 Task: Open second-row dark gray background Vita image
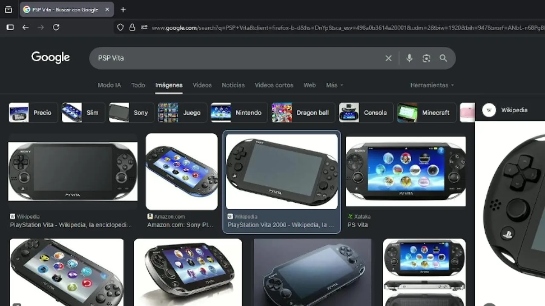coord(313,272)
